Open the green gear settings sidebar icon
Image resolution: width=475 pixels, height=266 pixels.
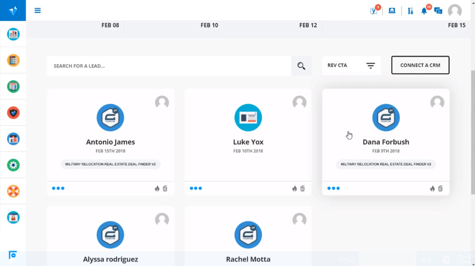[13, 165]
